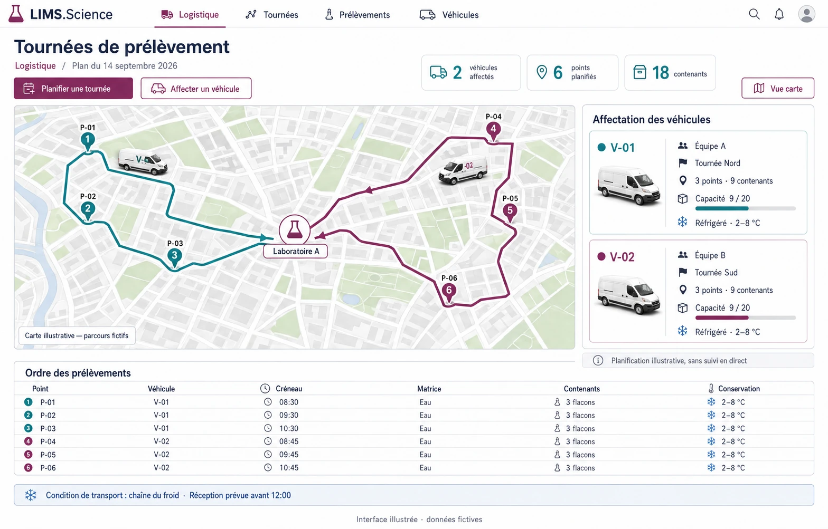Click the search magnifier icon
828x529 pixels.
(754, 14)
